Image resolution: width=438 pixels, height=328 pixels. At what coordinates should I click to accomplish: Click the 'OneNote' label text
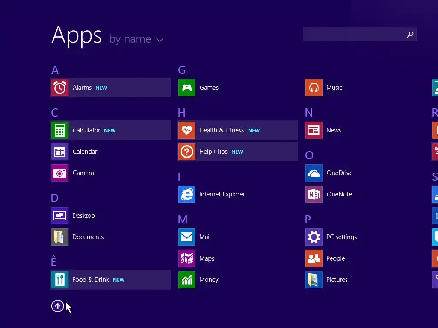(x=339, y=194)
